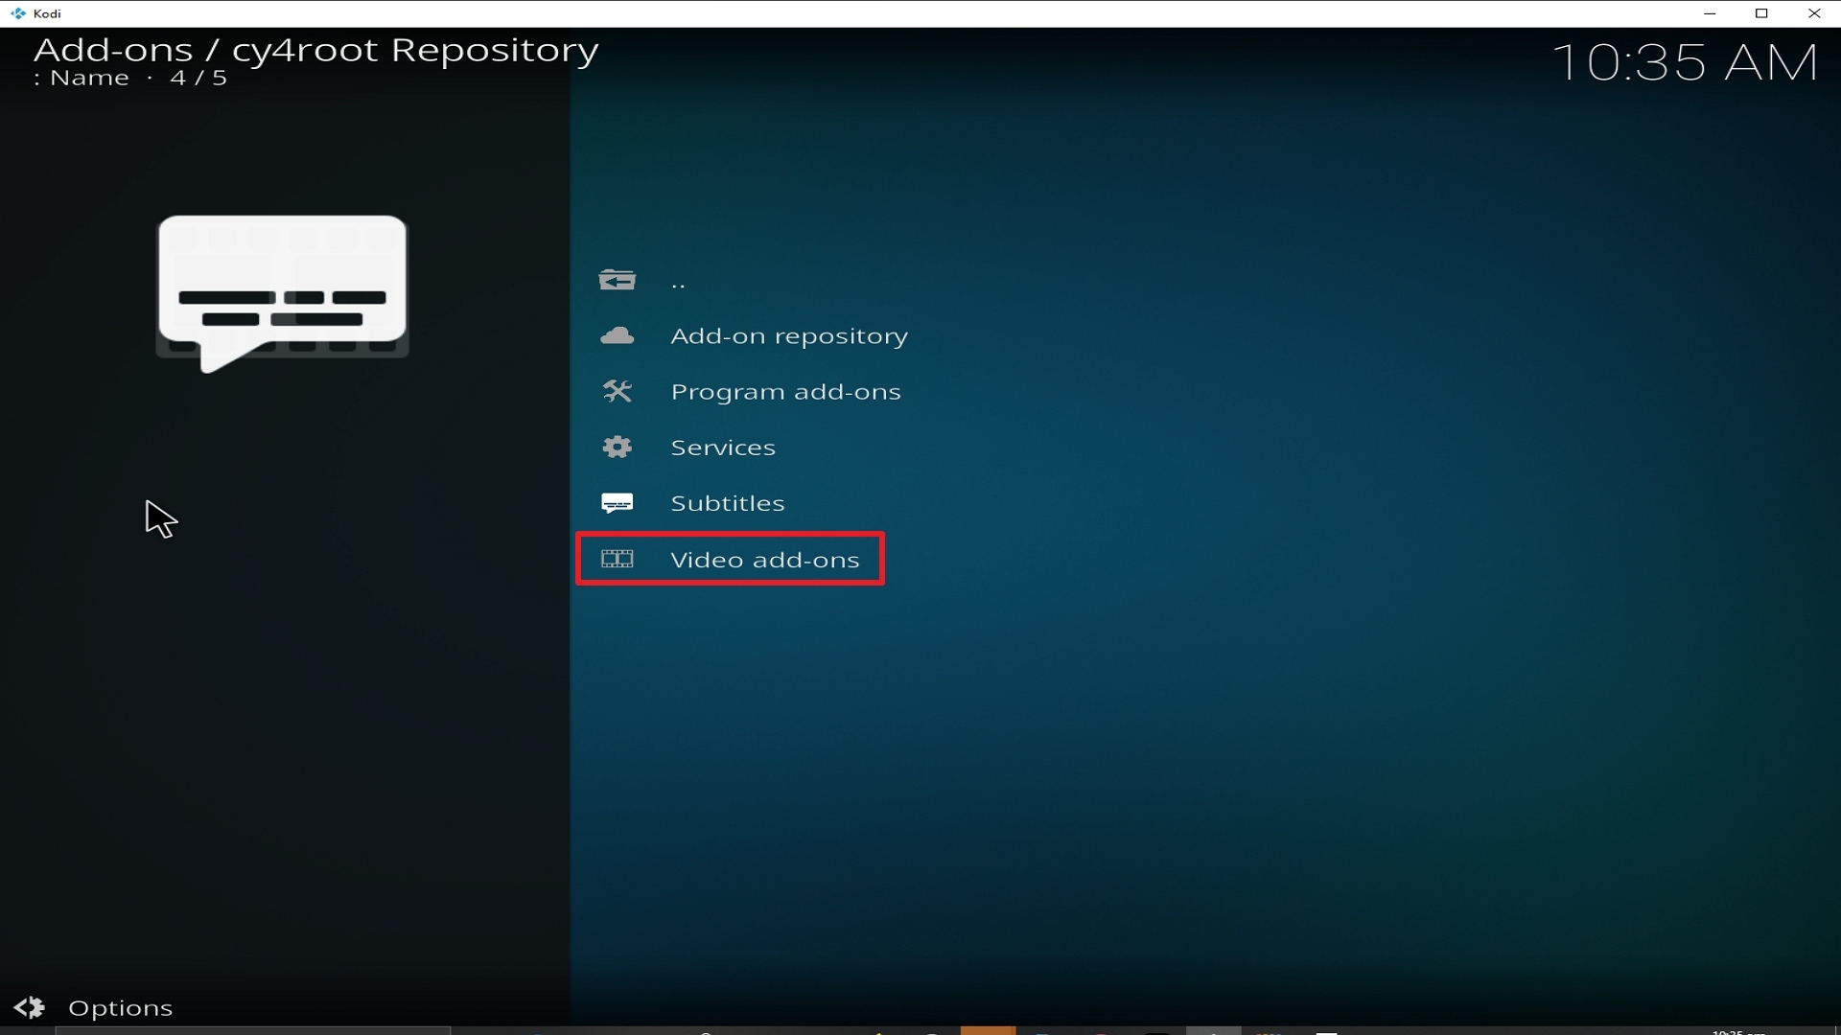Maximize the Kodi window
1841x1035 pixels.
pyautogui.click(x=1761, y=13)
